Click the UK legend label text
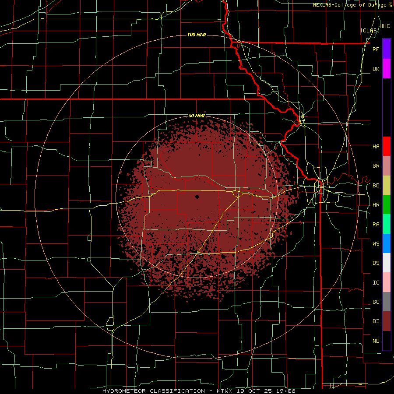 [376, 69]
